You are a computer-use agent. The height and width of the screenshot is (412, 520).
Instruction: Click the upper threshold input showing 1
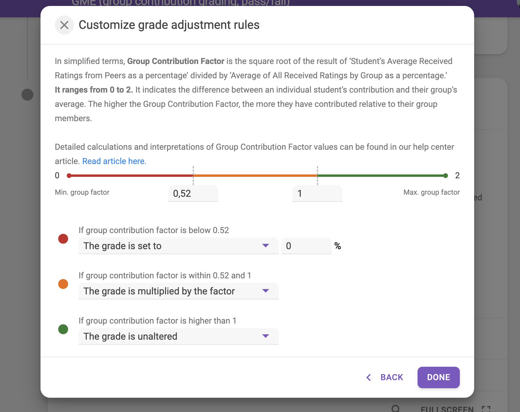pyautogui.click(x=317, y=193)
